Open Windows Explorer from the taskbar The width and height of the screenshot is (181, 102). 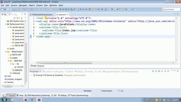(x=12, y=100)
